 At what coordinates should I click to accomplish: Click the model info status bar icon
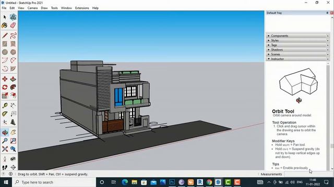tap(10, 174)
